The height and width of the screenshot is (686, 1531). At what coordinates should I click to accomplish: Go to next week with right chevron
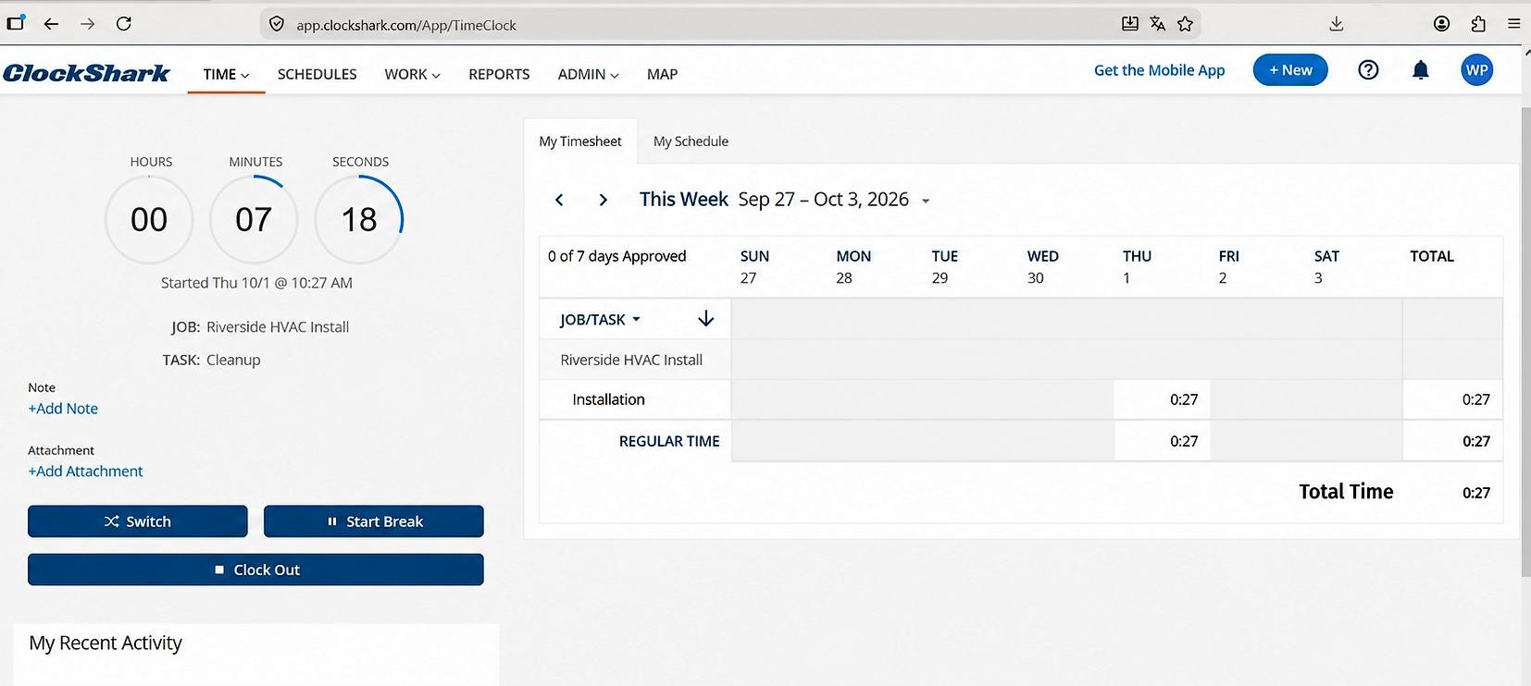[604, 200]
